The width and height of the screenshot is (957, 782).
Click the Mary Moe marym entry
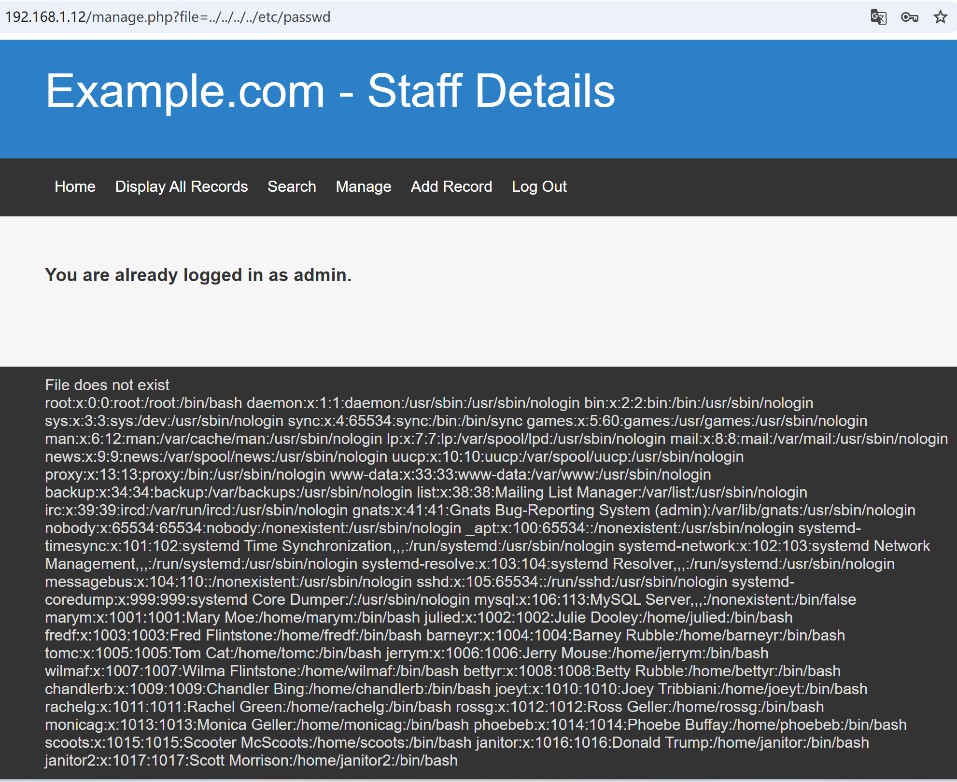tap(232, 617)
